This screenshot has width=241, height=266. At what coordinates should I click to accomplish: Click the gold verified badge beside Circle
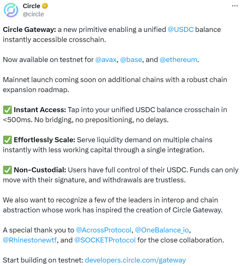45,6
